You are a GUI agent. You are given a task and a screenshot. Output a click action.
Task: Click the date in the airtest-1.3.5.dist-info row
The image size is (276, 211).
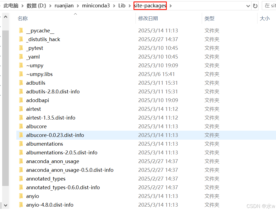[158, 118]
